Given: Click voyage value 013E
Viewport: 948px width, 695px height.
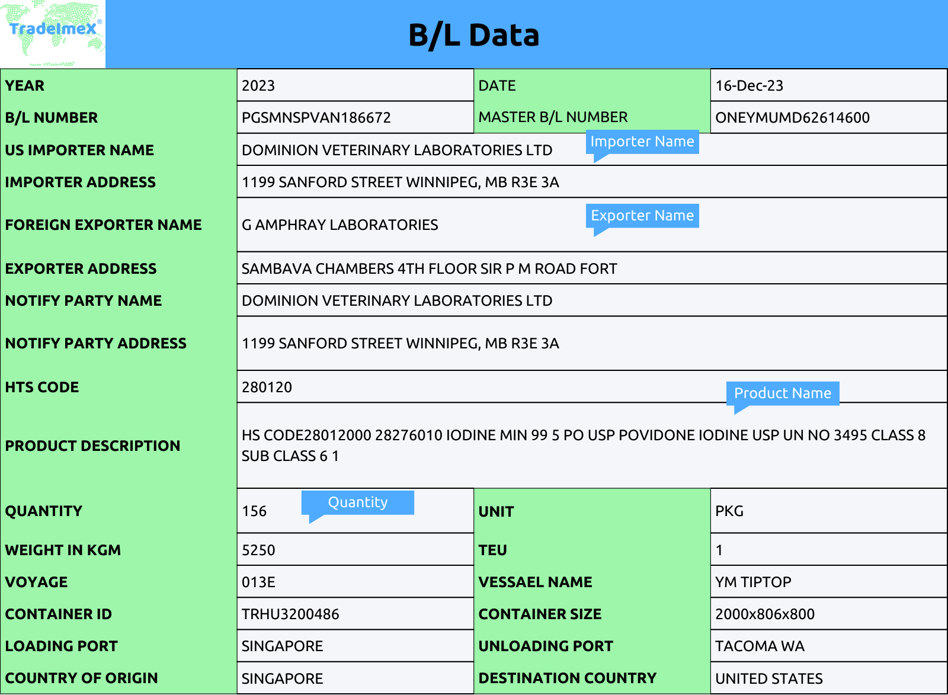Looking at the screenshot, I should tap(258, 582).
